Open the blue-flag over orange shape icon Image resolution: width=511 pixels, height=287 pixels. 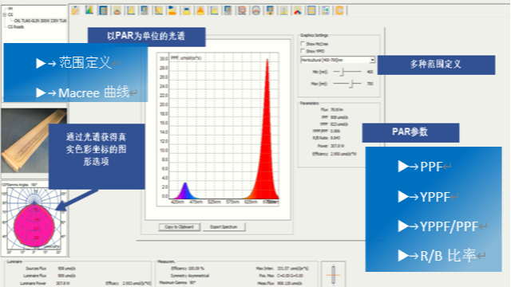coord(172,10)
